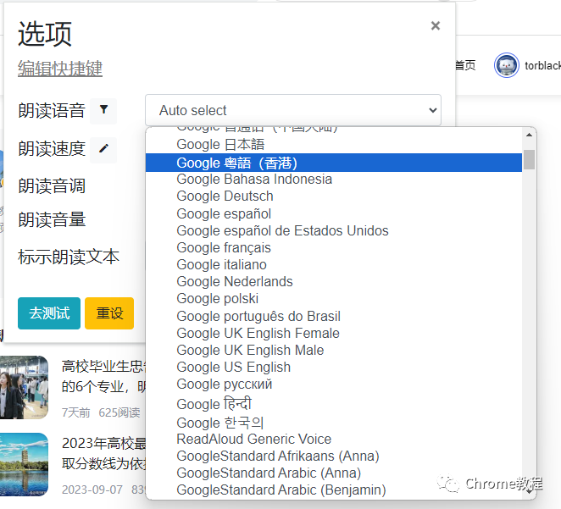Click the 朗读音调 label

click(x=52, y=186)
